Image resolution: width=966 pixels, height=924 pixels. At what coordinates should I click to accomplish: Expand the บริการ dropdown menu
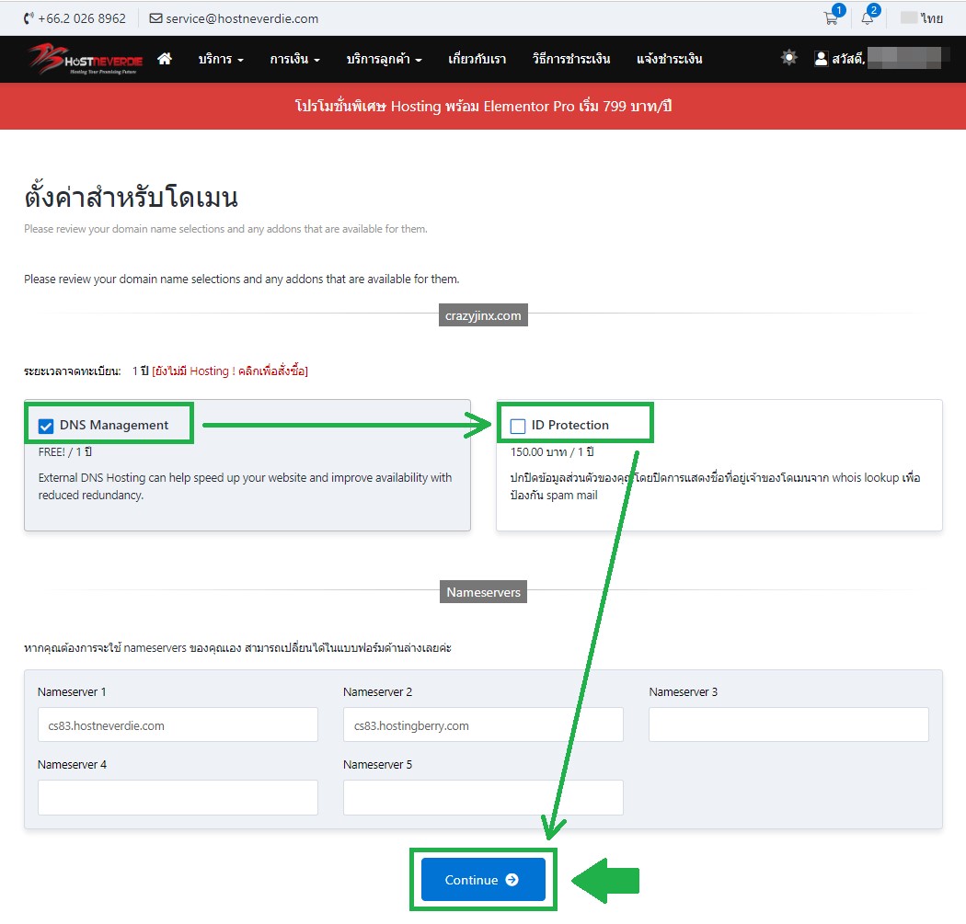[221, 59]
